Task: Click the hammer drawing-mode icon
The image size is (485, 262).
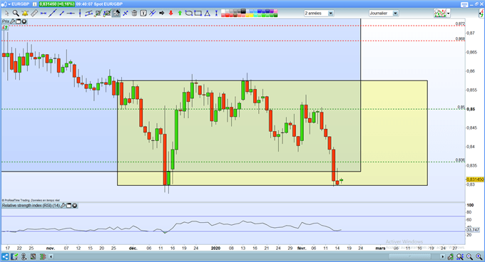Action: (x=116, y=14)
